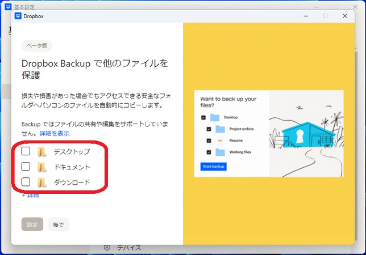The width and height of the screenshot is (366, 255).
Task: Click the デスクトップ label text
Action: click(72, 152)
